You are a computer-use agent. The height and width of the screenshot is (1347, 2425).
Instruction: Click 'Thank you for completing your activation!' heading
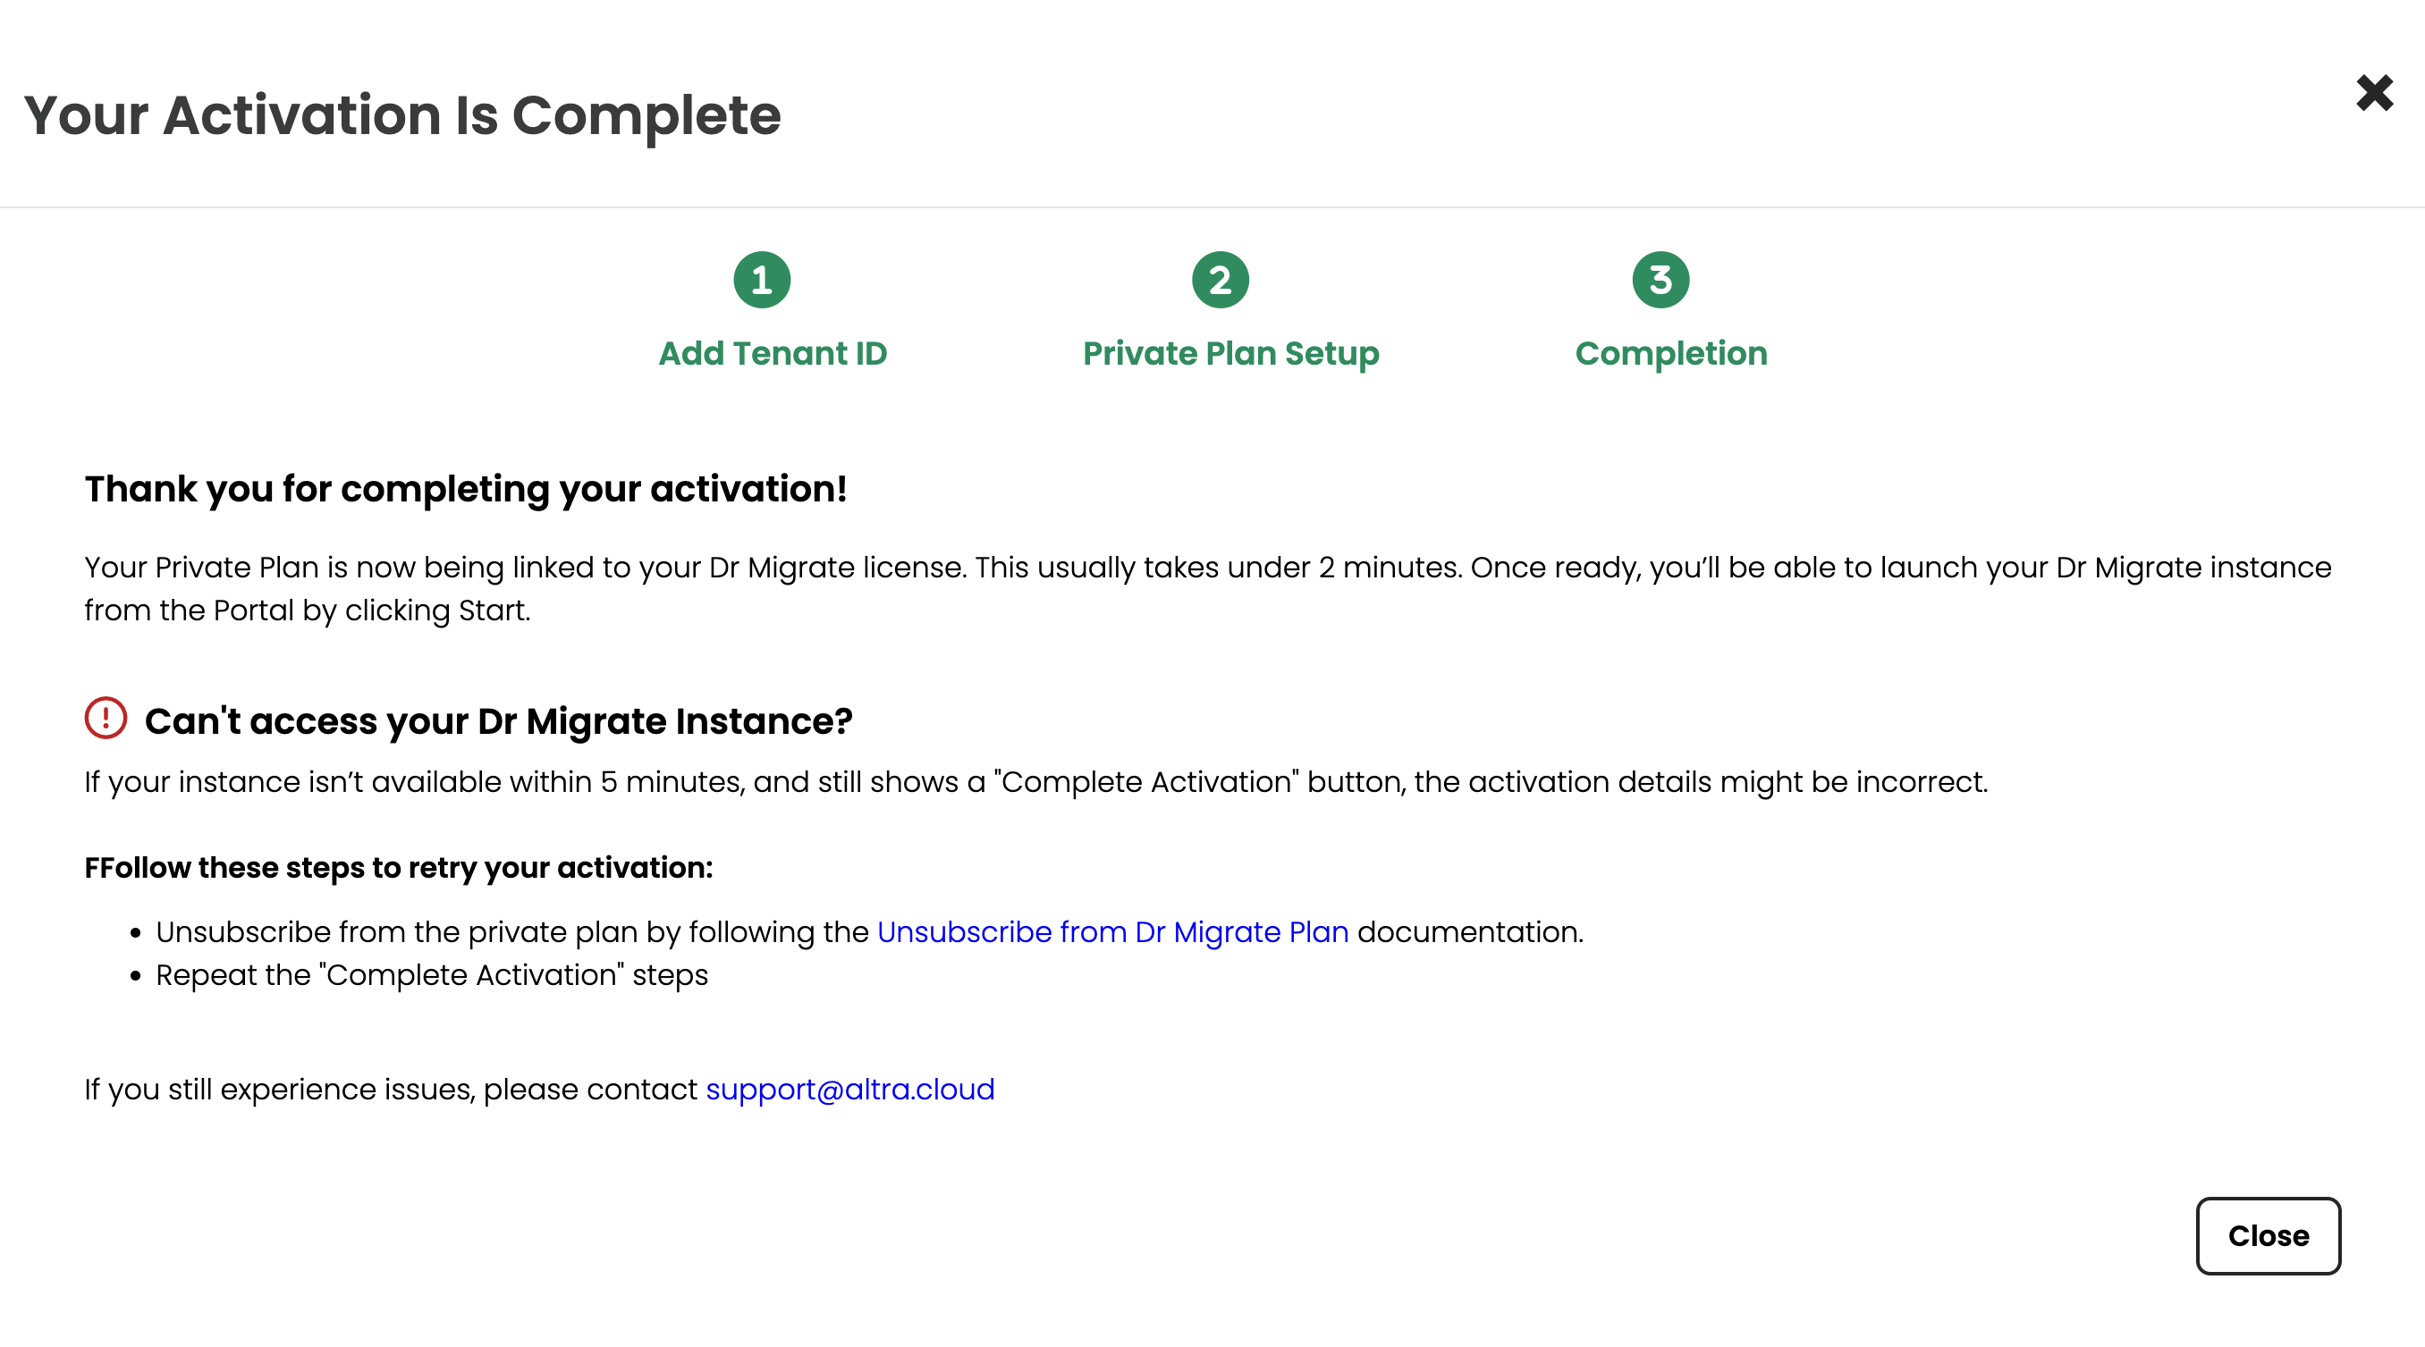click(x=465, y=490)
